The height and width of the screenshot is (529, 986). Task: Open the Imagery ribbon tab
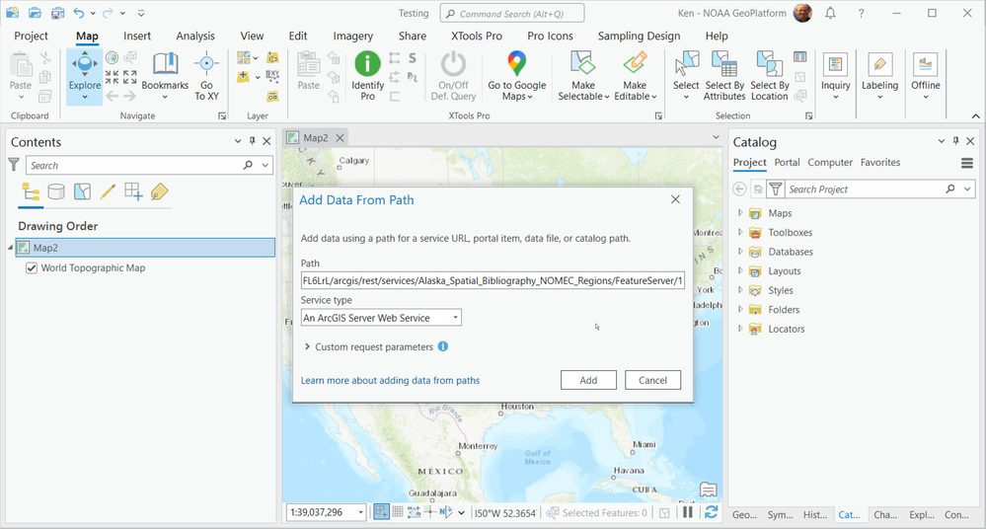(x=352, y=36)
